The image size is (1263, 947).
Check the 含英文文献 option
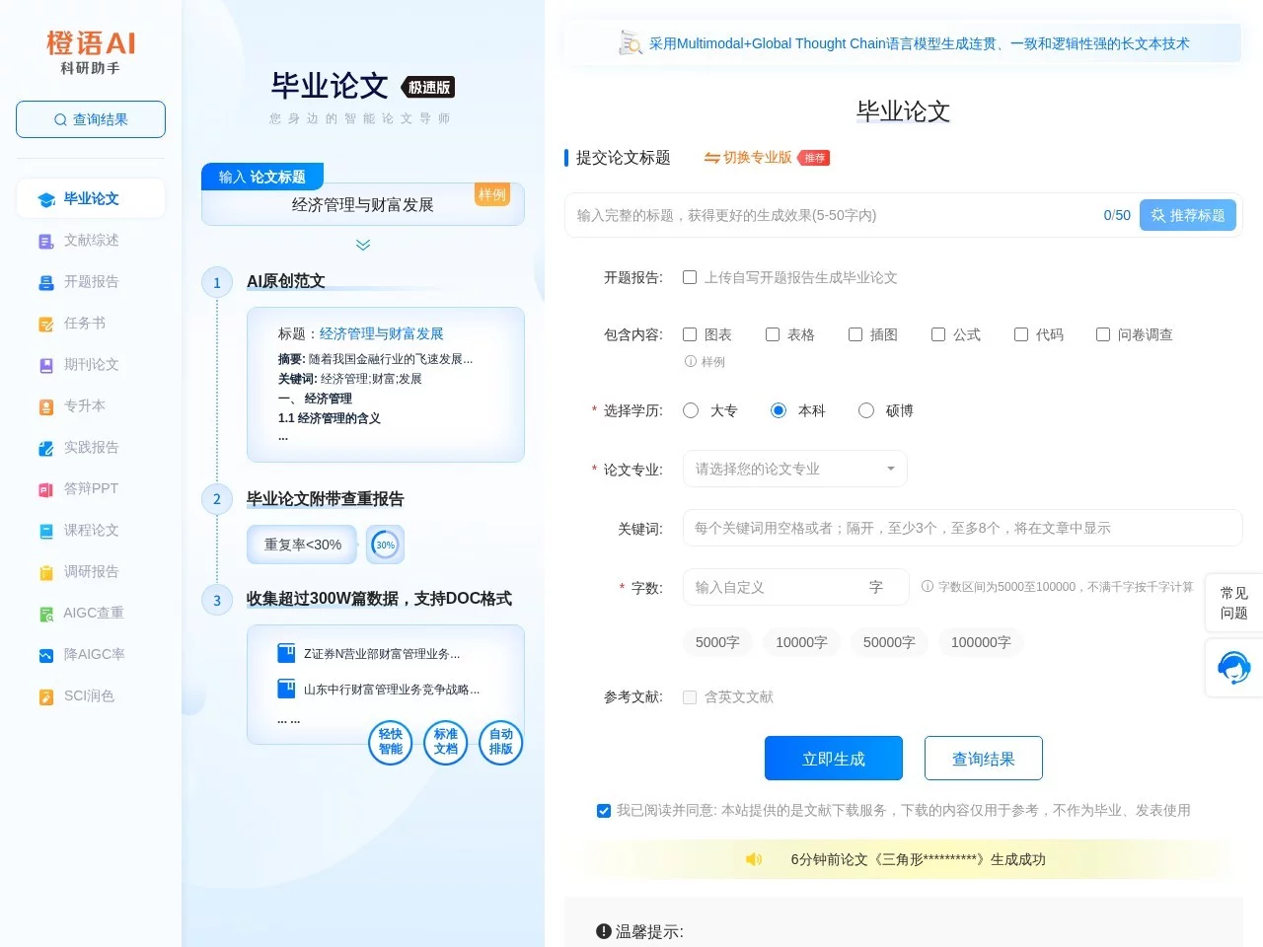point(690,696)
